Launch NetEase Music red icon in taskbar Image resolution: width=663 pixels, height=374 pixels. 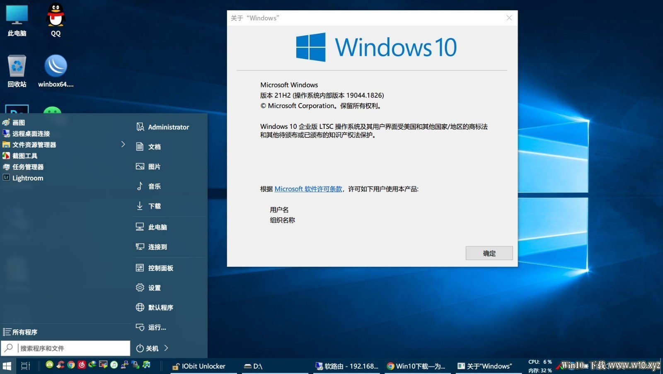click(82, 365)
